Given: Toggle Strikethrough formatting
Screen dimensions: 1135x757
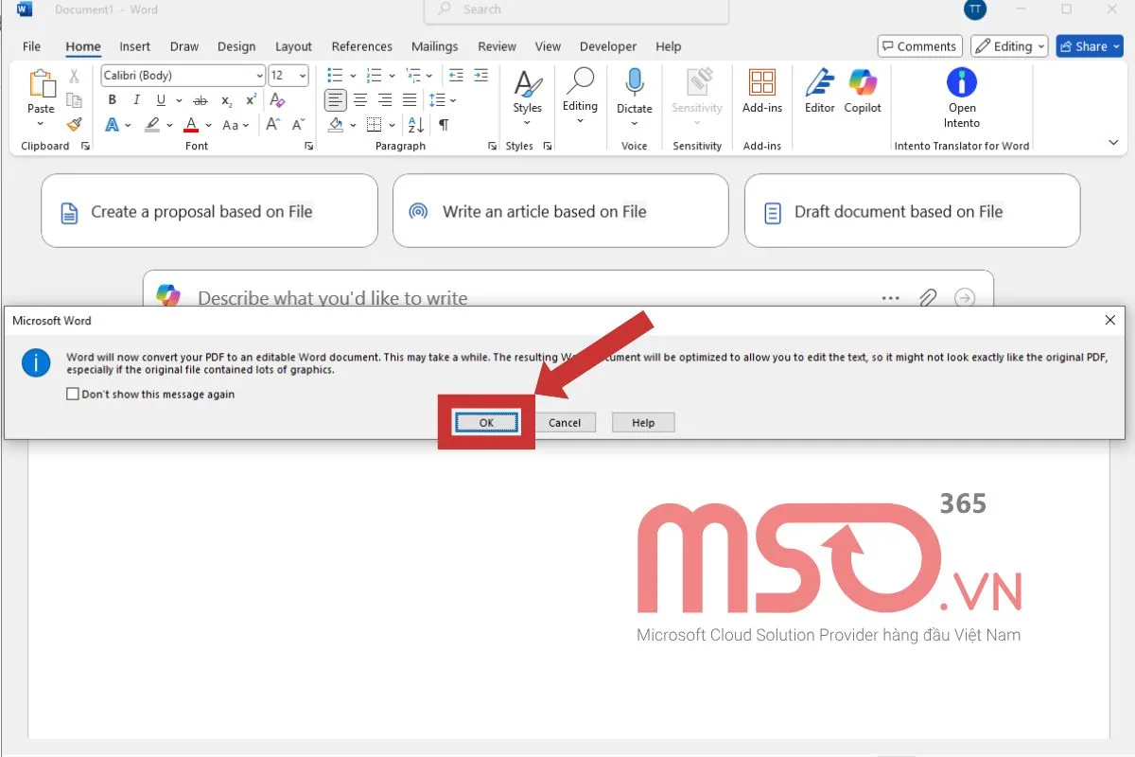Looking at the screenshot, I should [x=201, y=100].
